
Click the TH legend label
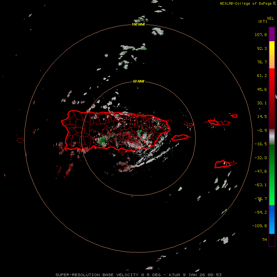pos(264,239)
